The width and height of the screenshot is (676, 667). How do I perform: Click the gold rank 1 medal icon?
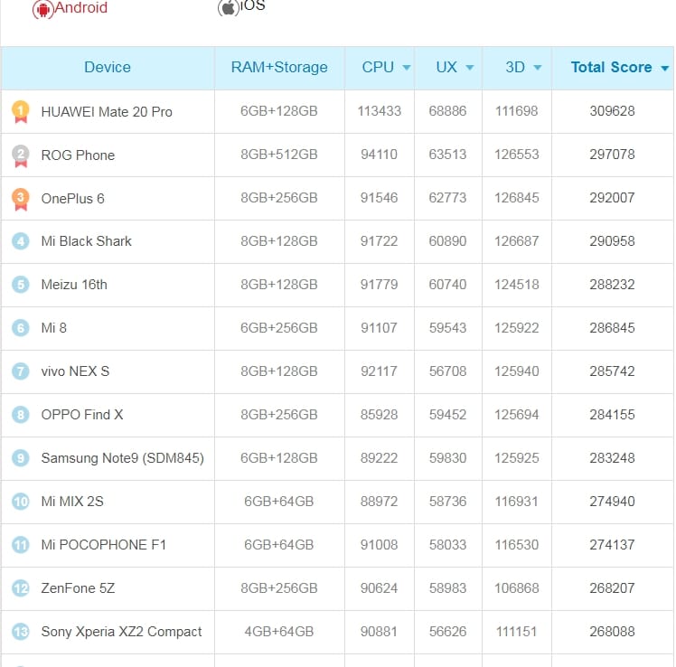pos(21,111)
